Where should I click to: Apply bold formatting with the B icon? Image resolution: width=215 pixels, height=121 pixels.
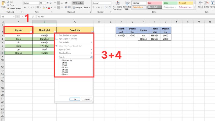25,8
